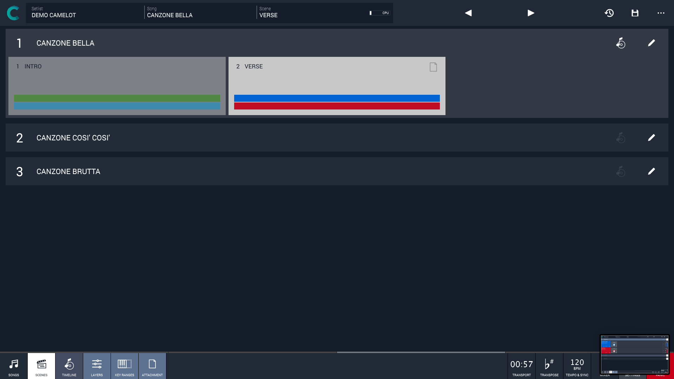Edit the CANZONE BELLA song with the pencil
This screenshot has height=379, width=674.
(x=652, y=43)
